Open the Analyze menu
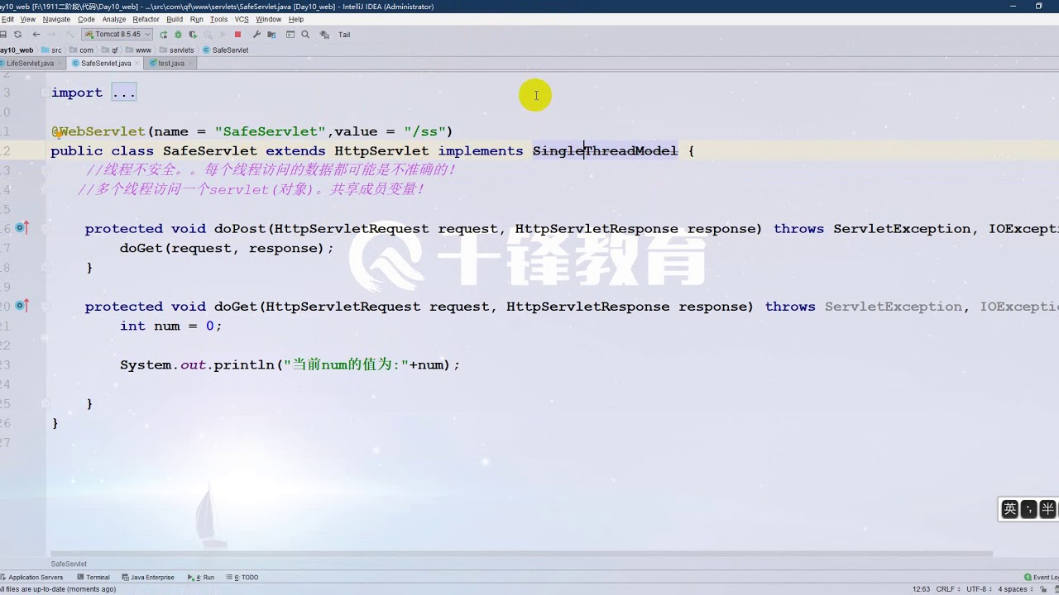Image resolution: width=1059 pixels, height=595 pixels. (114, 19)
